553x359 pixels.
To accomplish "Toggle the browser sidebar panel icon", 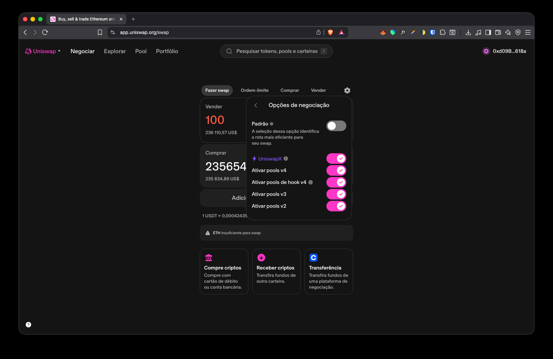I will click(488, 32).
